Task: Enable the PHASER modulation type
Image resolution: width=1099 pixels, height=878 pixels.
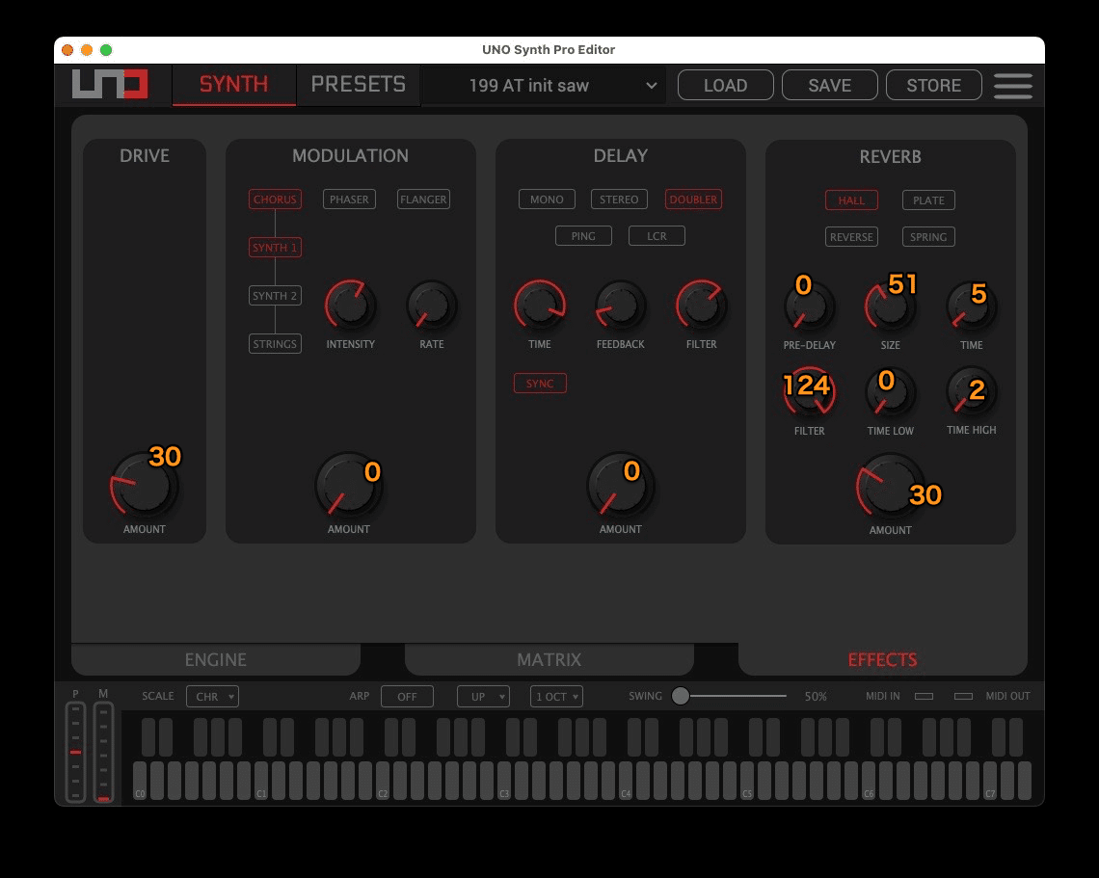Action: (x=349, y=200)
